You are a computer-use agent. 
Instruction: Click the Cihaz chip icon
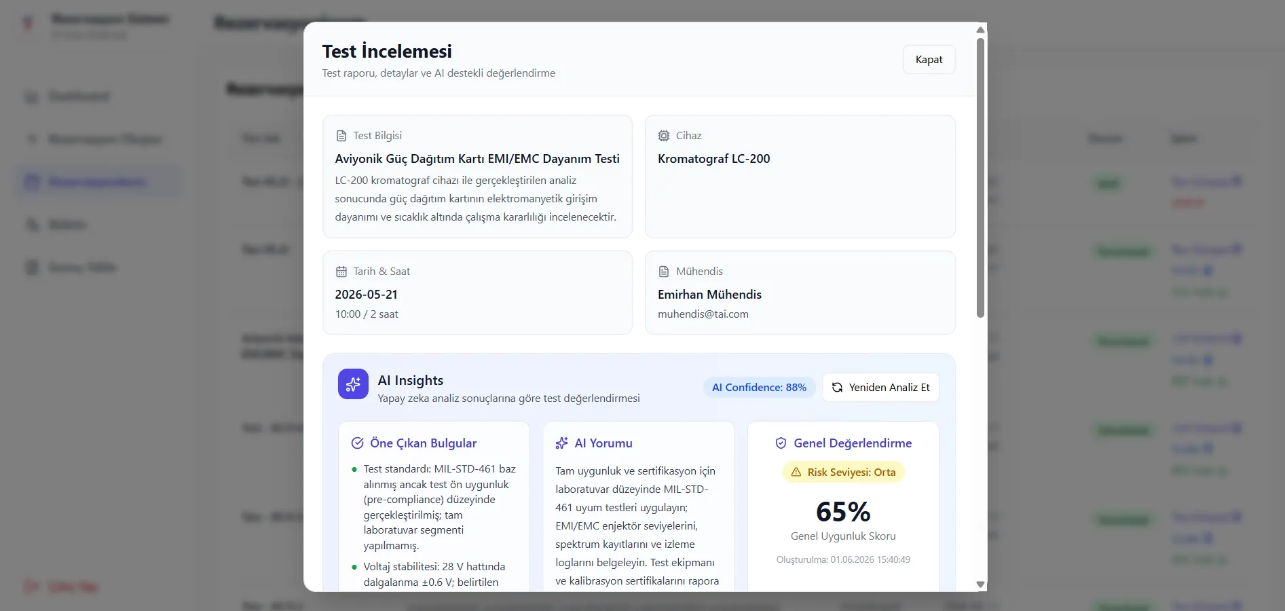pyautogui.click(x=664, y=136)
